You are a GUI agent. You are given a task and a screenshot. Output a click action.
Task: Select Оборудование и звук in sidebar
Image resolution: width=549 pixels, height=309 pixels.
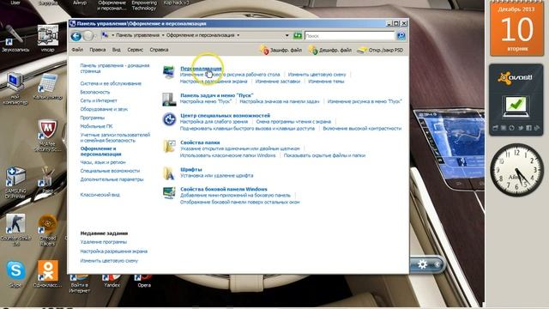104,109
